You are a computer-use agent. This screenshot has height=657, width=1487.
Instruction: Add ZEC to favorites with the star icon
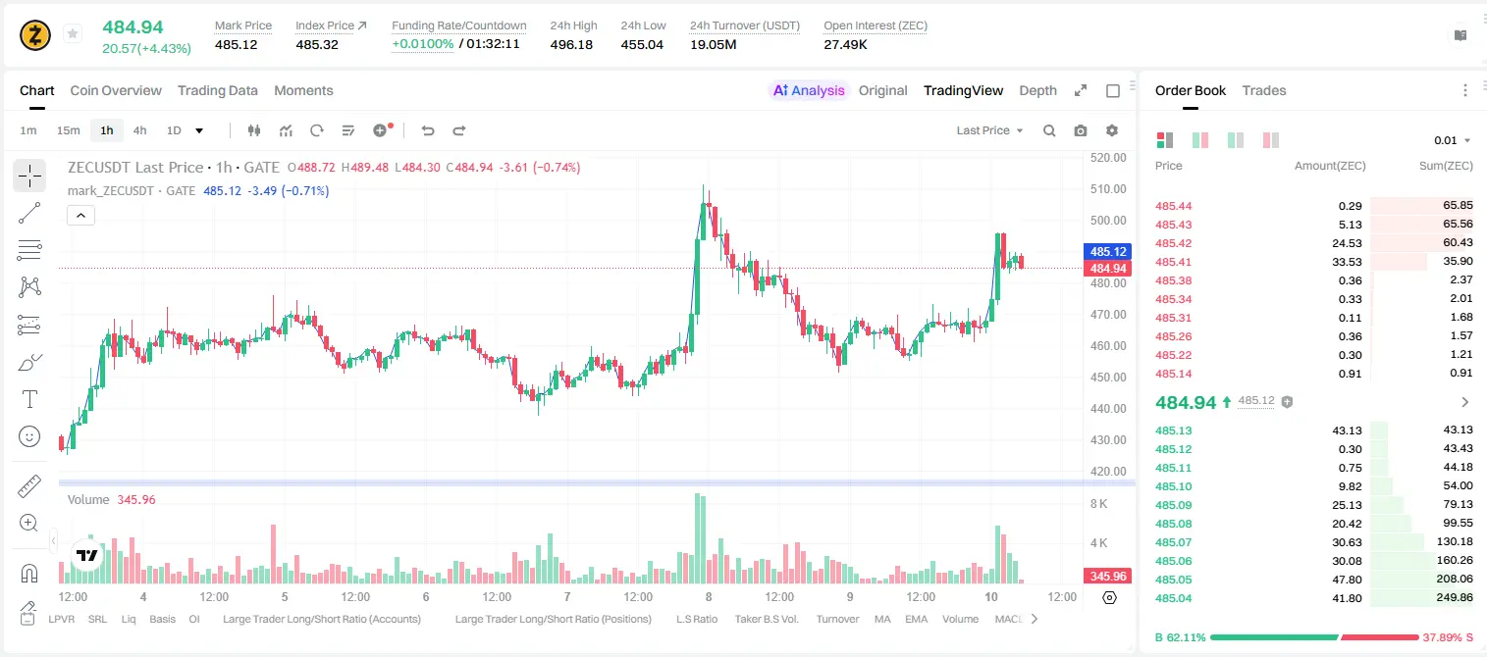[x=73, y=34]
